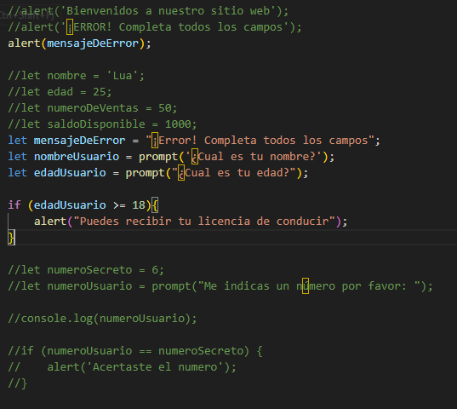Click the commented numeroUsuario prompt line
The height and width of the screenshot is (409, 457).
click(x=220, y=286)
